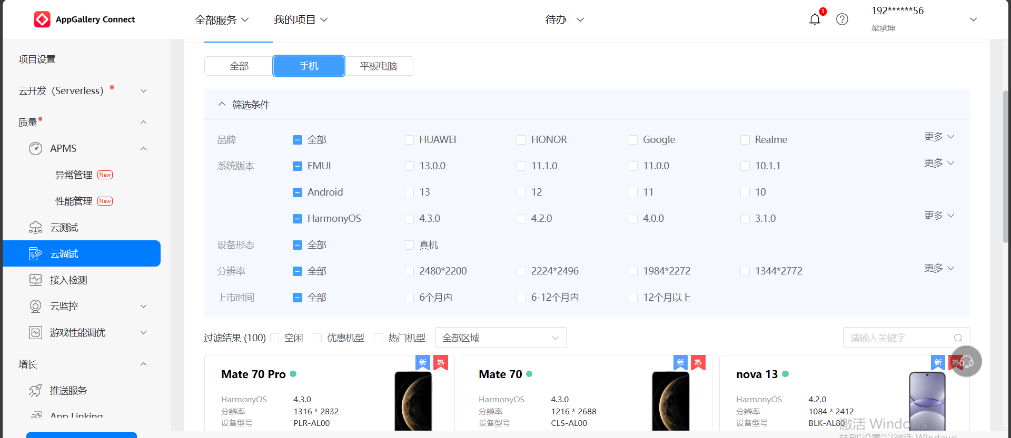Enable the 热门机型 filter checkbox

[x=378, y=338]
